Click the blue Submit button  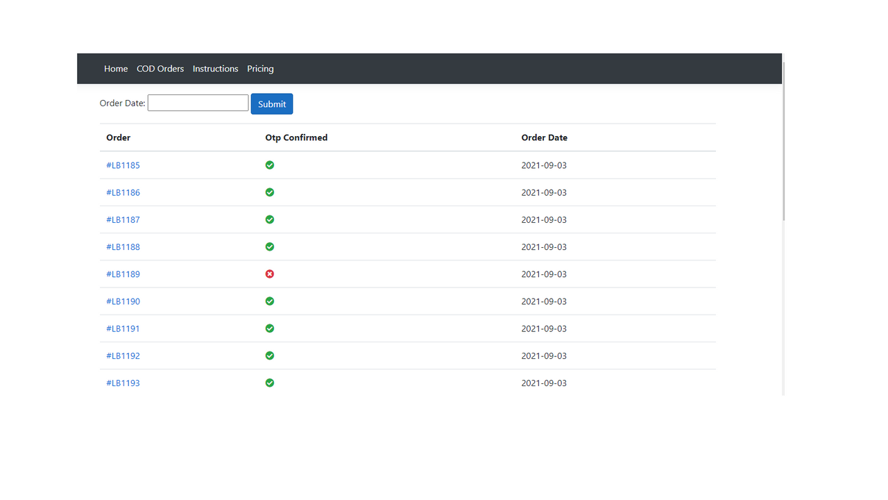pyautogui.click(x=272, y=103)
